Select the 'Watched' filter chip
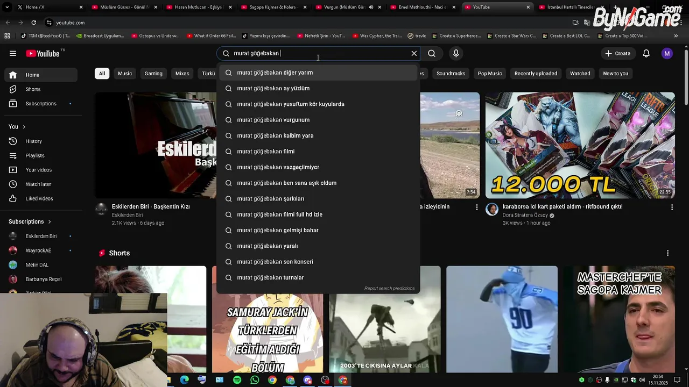 (x=580, y=73)
